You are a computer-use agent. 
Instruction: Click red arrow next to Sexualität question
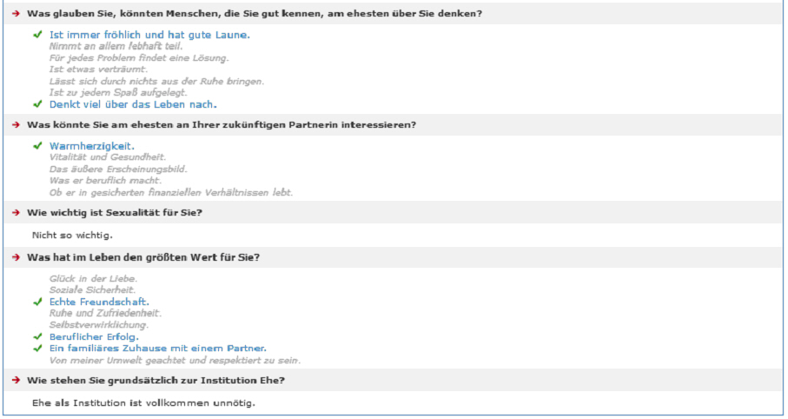[x=17, y=213]
